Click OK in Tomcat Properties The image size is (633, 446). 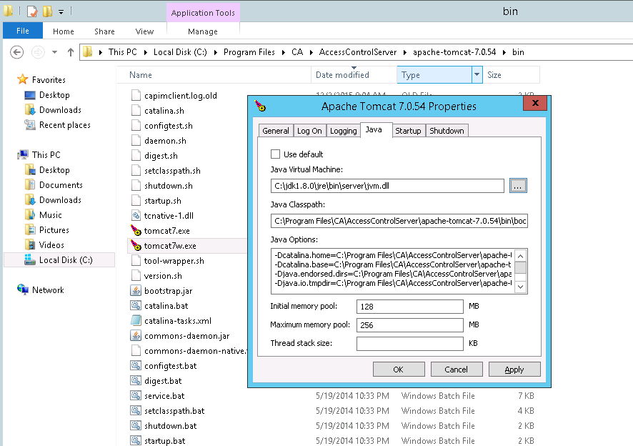point(399,370)
